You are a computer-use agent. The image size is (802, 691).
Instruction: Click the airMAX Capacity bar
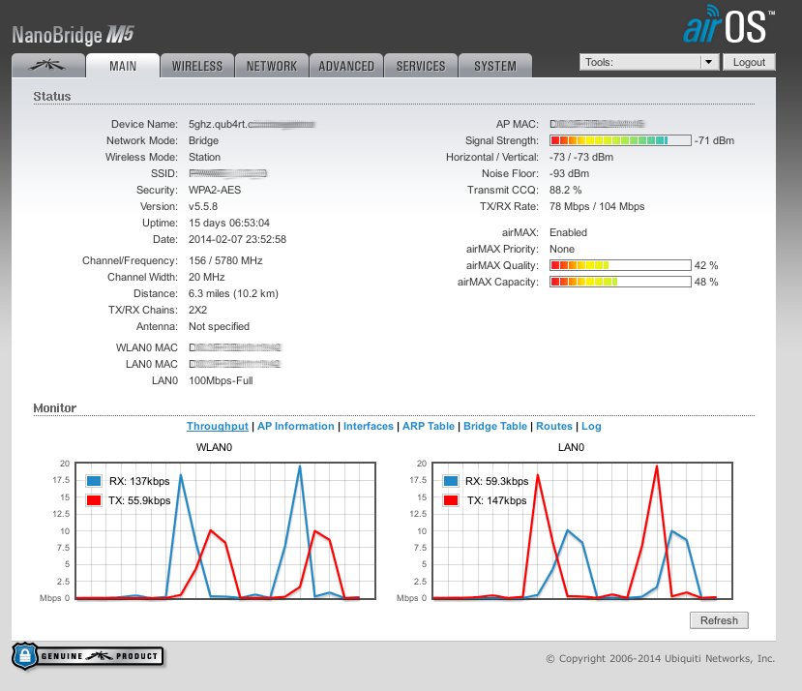620,282
